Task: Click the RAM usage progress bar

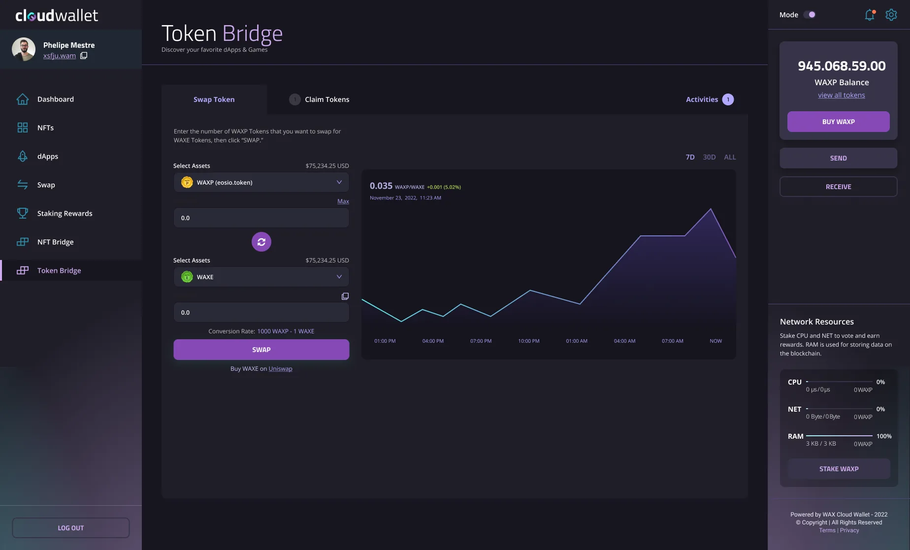Action: 839,436
